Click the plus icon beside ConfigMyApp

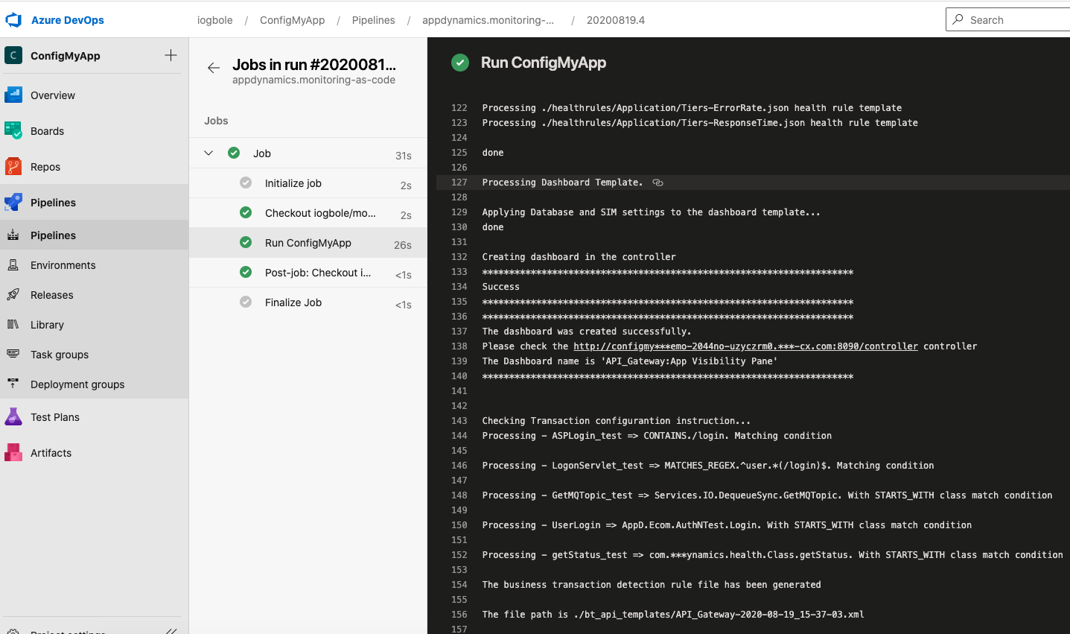click(x=171, y=55)
